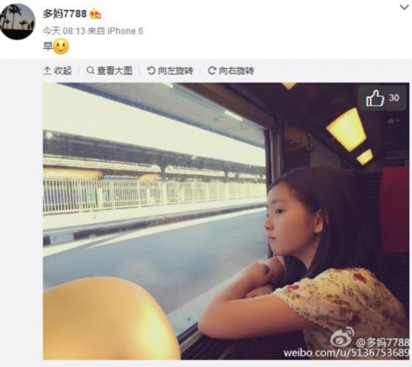
Task: Click the rotate-right arrow icon
Action: tap(212, 71)
